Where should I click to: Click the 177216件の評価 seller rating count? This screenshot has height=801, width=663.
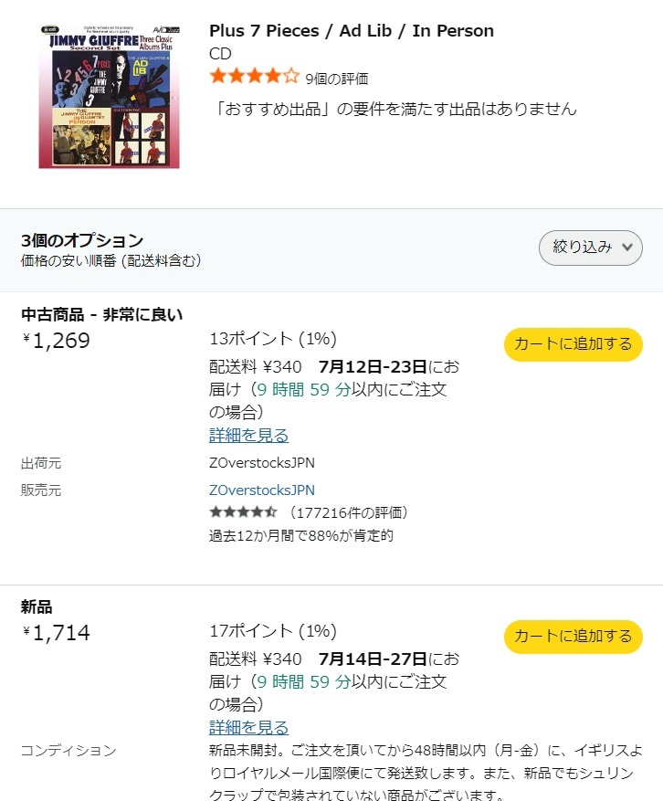349,512
